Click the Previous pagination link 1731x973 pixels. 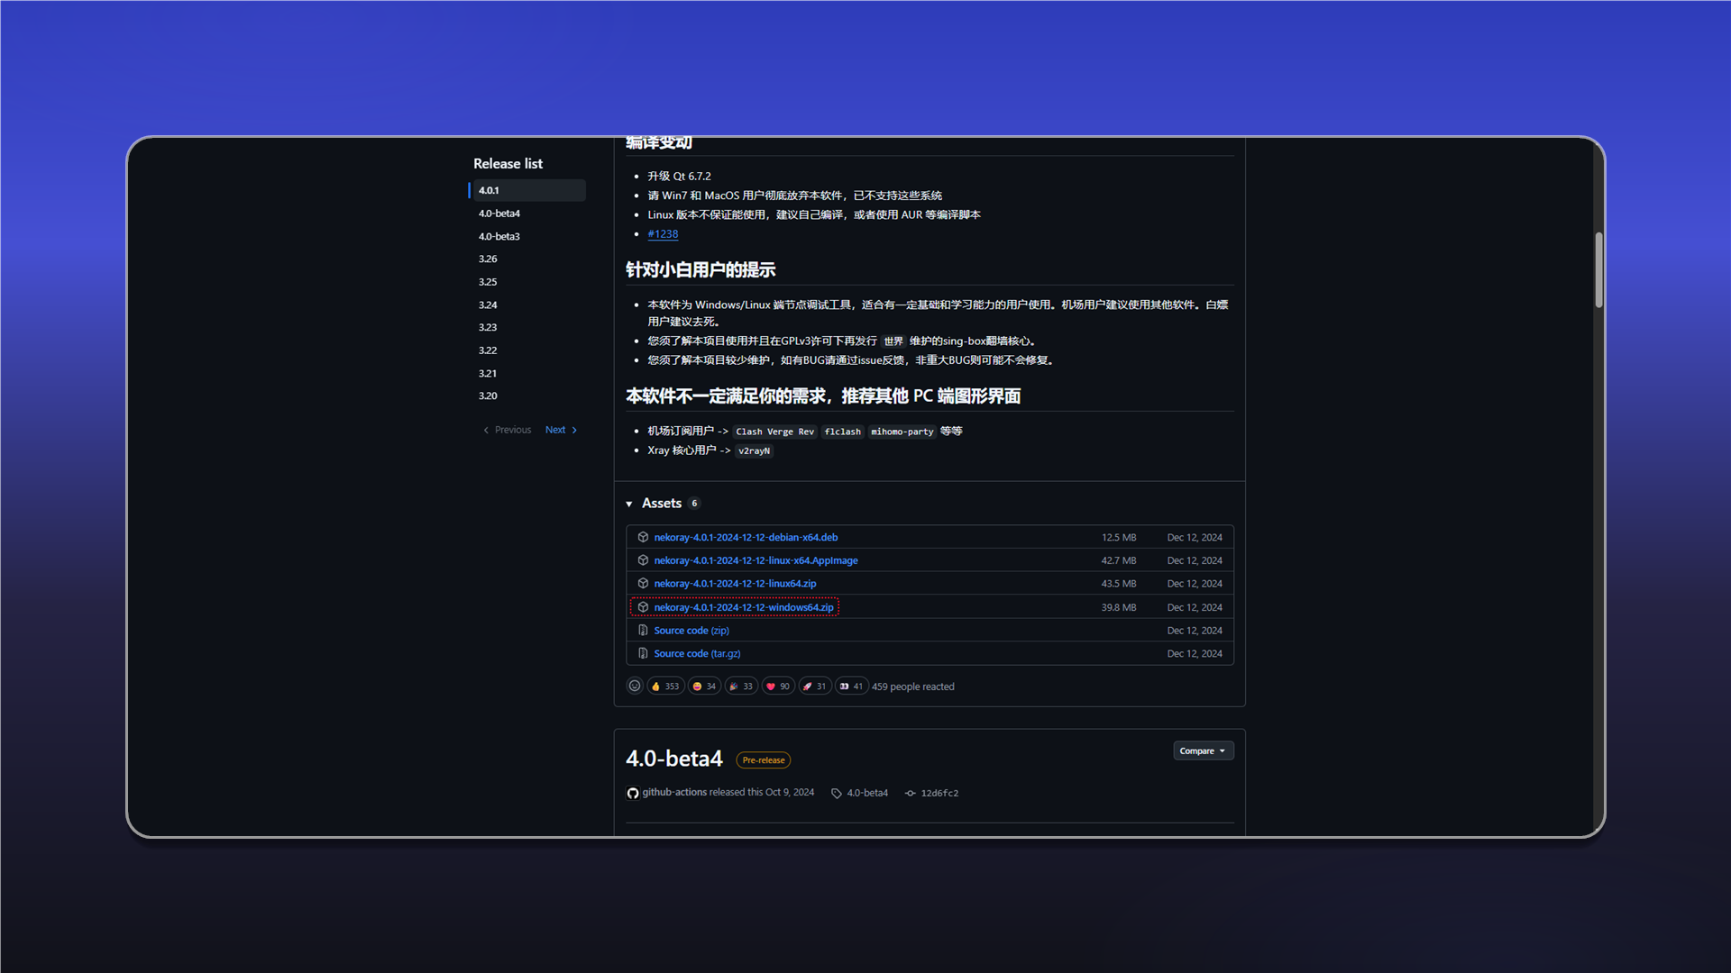(508, 431)
